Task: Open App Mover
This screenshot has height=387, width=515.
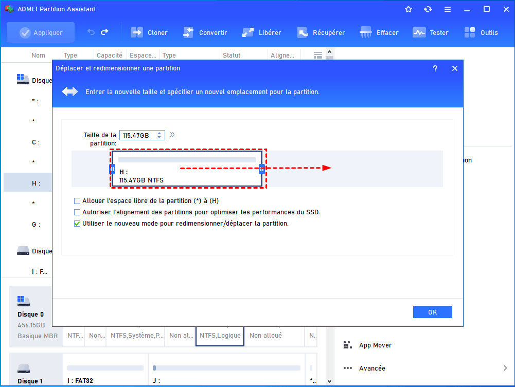Action: click(x=367, y=345)
